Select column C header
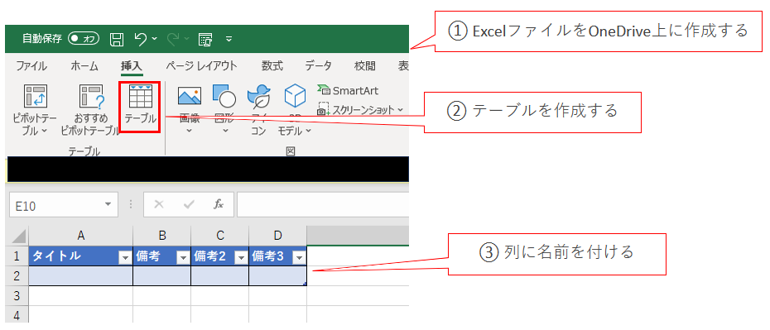Image resolution: width=770 pixels, height=330 pixels. click(x=220, y=236)
